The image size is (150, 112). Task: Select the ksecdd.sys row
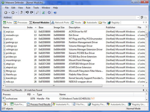point(74,78)
